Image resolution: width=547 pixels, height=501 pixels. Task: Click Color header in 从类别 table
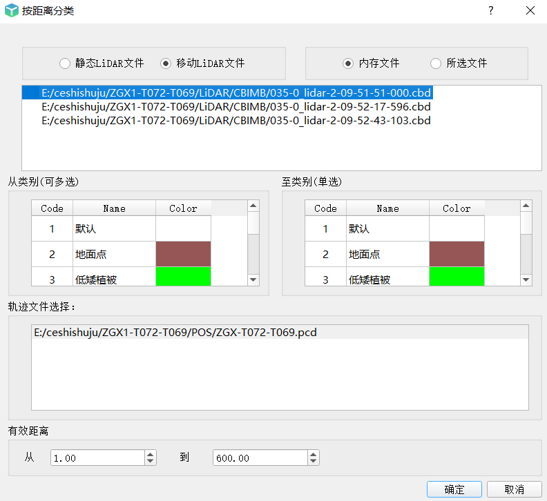pos(183,208)
